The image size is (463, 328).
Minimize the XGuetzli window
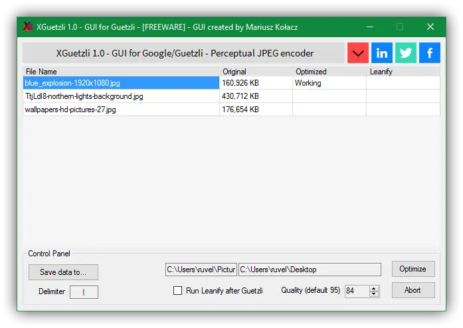370,27
